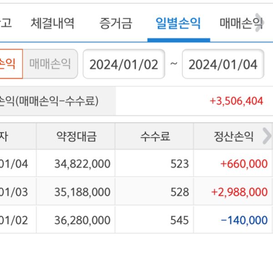Open the 증거금 tab
273x273 pixels.
click(116, 23)
